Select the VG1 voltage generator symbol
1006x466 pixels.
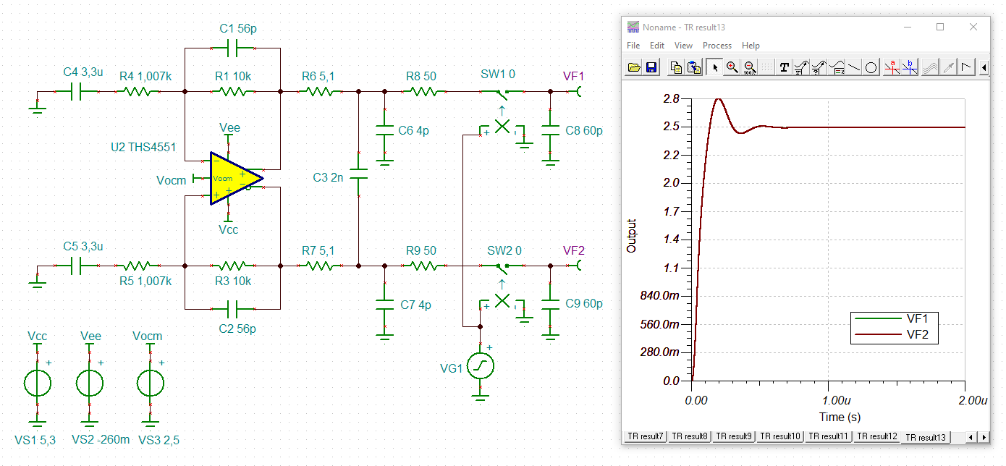tap(481, 366)
